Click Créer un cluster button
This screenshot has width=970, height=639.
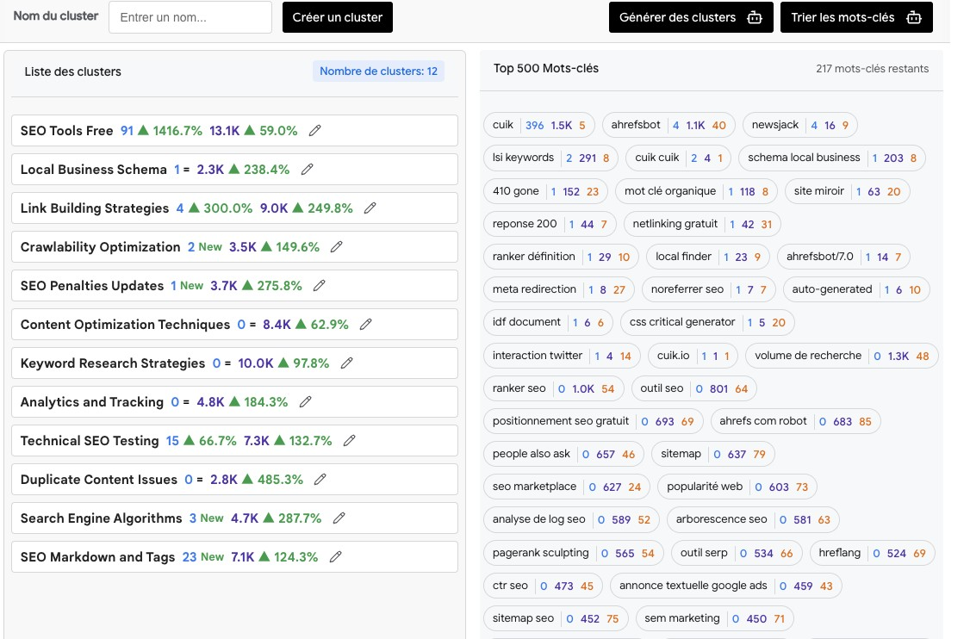click(x=338, y=17)
